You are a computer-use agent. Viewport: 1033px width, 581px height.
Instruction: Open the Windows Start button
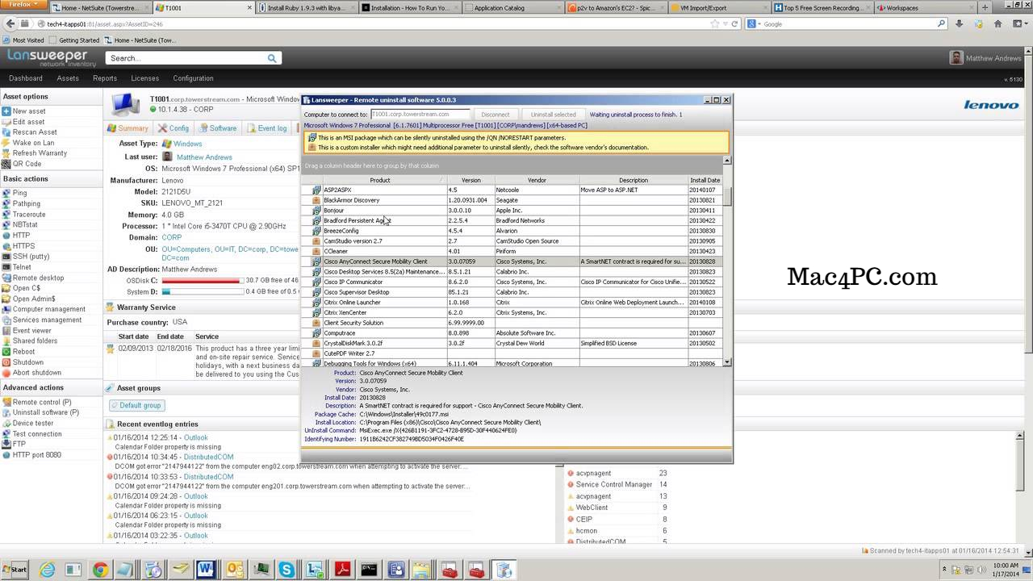click(x=15, y=571)
